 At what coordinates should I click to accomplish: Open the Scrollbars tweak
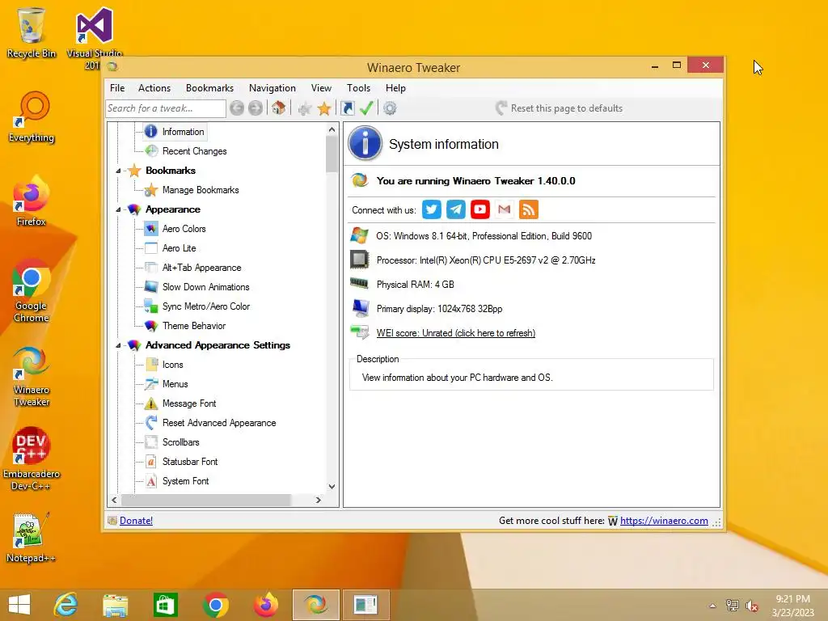coord(180,442)
